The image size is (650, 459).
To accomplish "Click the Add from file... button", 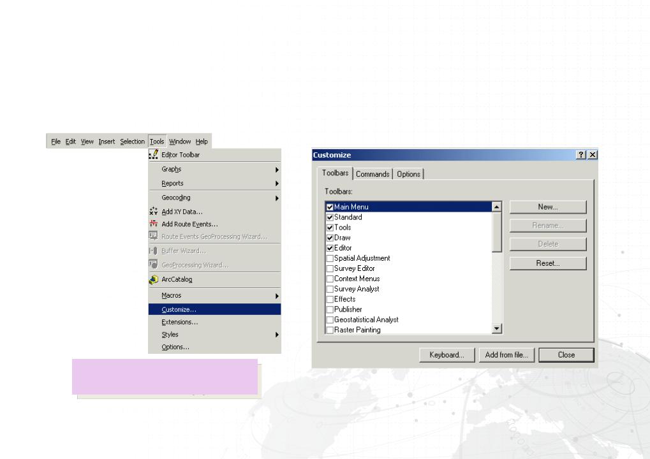I will (x=506, y=355).
